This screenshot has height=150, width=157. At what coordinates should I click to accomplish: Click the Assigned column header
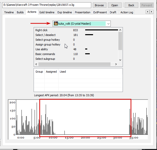[51, 72]
